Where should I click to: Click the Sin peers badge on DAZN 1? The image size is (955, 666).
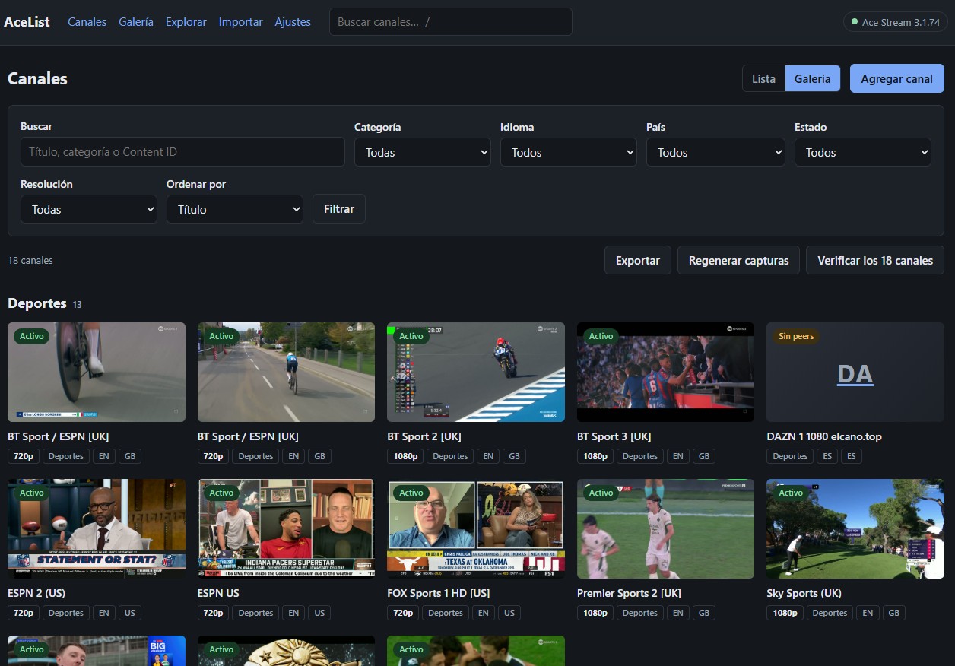(x=796, y=336)
